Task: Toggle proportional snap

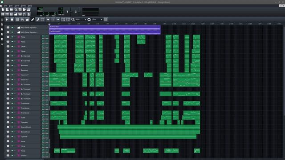Action: pyautogui.click(x=106, y=20)
